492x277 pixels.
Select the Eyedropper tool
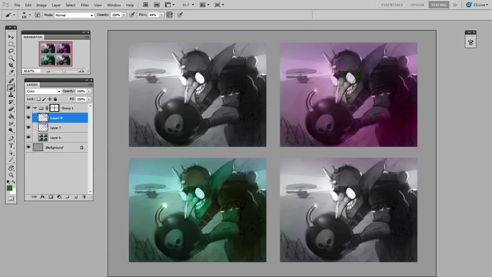click(x=11, y=72)
